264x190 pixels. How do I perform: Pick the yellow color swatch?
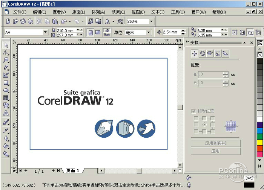click(x=260, y=142)
